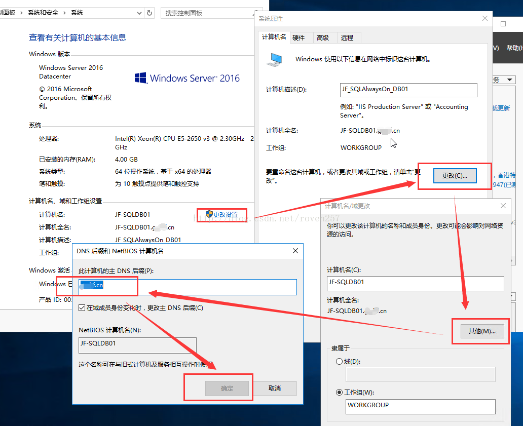Open the dropdown arrow in background window
523x426 pixels.
(509, 80)
